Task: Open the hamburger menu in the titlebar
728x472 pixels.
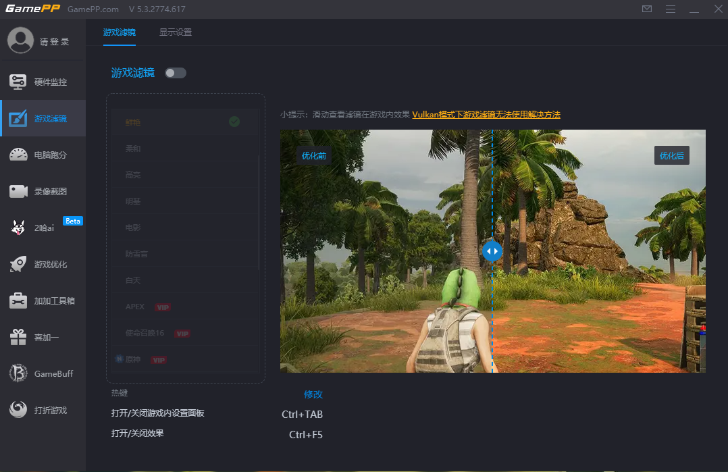Action: pos(671,9)
